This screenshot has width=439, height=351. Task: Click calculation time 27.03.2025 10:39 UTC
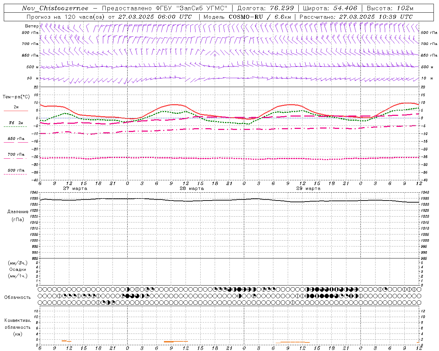pos(376,17)
